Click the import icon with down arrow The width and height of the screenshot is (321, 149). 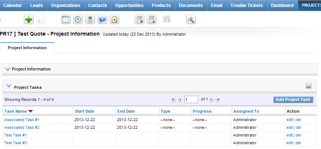click(140, 19)
